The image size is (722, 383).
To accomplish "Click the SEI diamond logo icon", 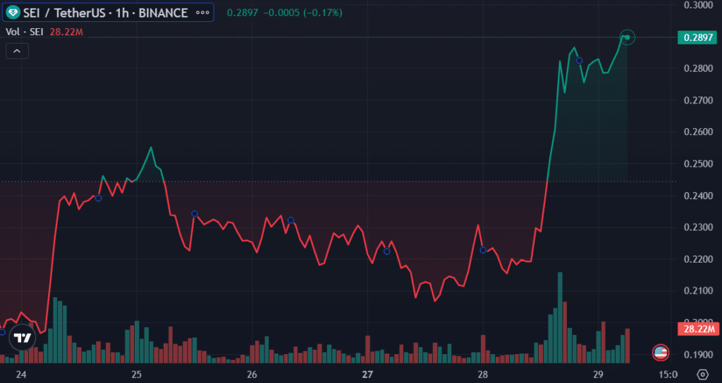I will pos(13,13).
